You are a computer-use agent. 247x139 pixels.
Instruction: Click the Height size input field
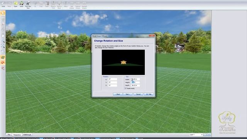point(135,82)
